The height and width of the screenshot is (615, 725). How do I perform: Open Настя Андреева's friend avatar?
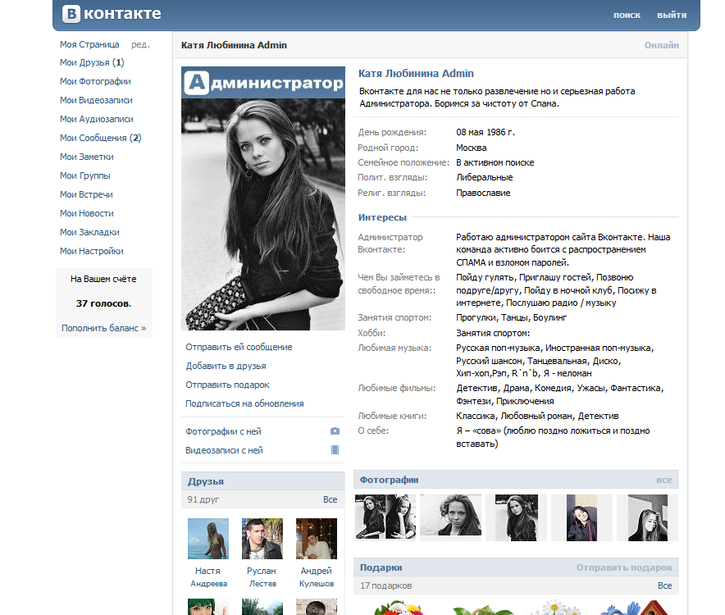coord(208,539)
